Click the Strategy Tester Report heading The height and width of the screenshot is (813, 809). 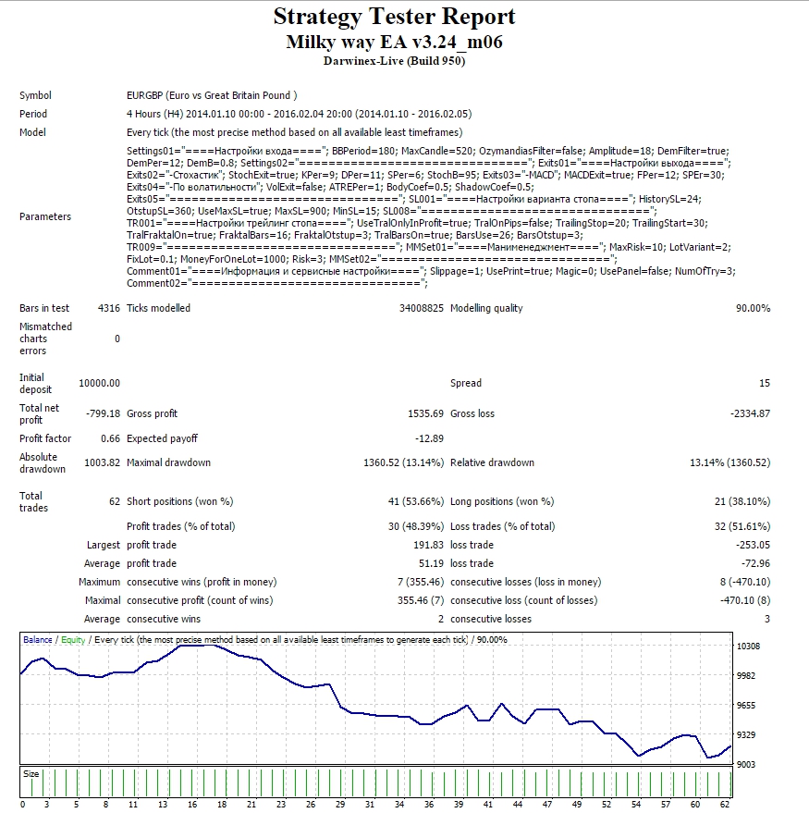coord(394,17)
